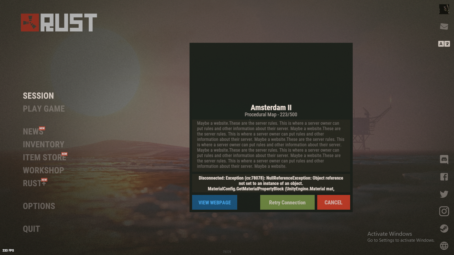454x255 pixels.
Task: Open the Item Store
Action: point(45,157)
